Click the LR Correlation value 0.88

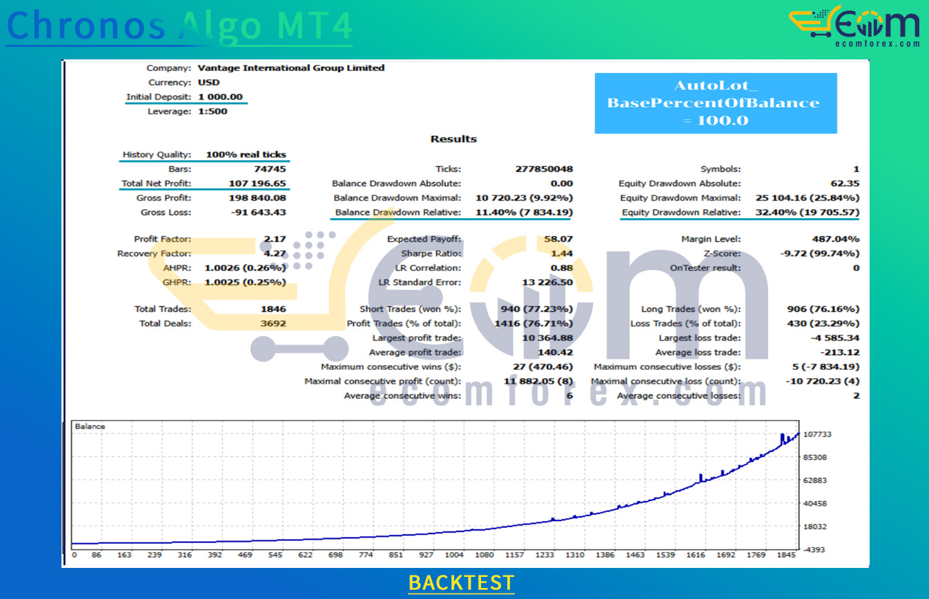(562, 268)
